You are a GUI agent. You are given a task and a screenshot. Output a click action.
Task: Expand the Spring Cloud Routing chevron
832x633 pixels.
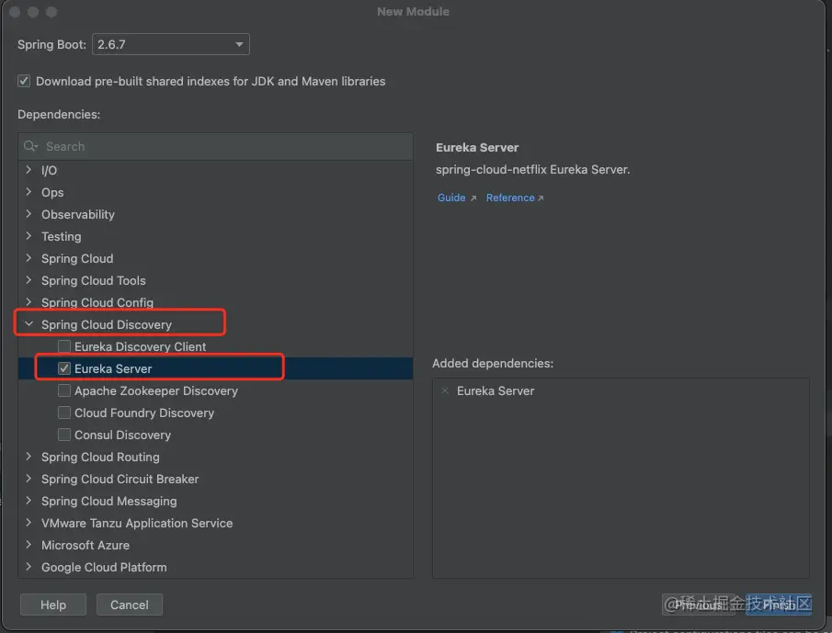[28, 457]
